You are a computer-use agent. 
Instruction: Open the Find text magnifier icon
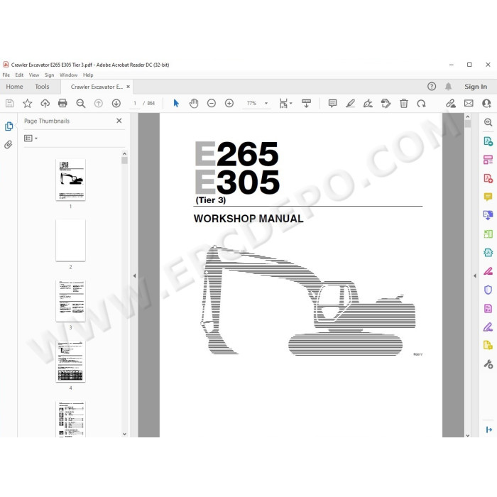pyautogui.click(x=80, y=104)
